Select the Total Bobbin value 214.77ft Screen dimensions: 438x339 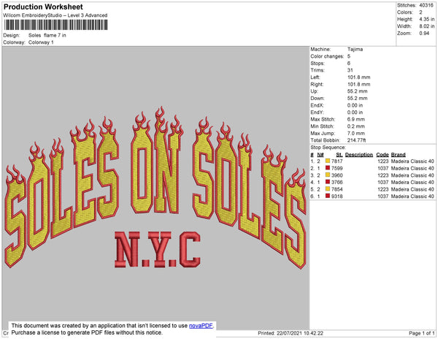tap(357, 140)
